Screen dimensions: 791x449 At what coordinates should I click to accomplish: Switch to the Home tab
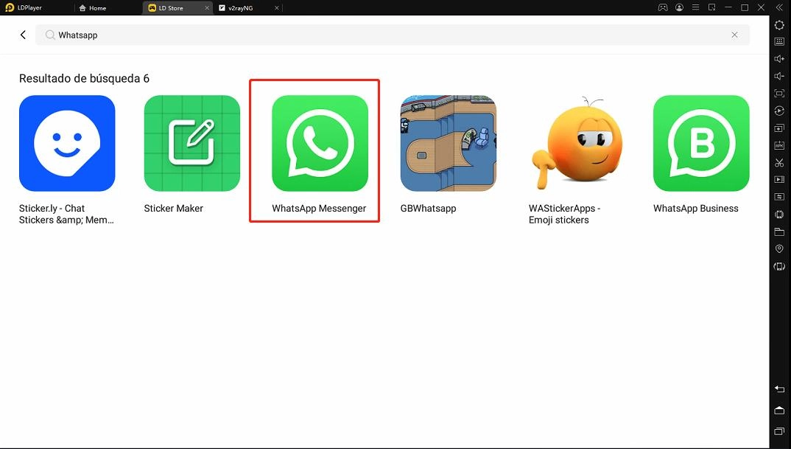(93, 8)
